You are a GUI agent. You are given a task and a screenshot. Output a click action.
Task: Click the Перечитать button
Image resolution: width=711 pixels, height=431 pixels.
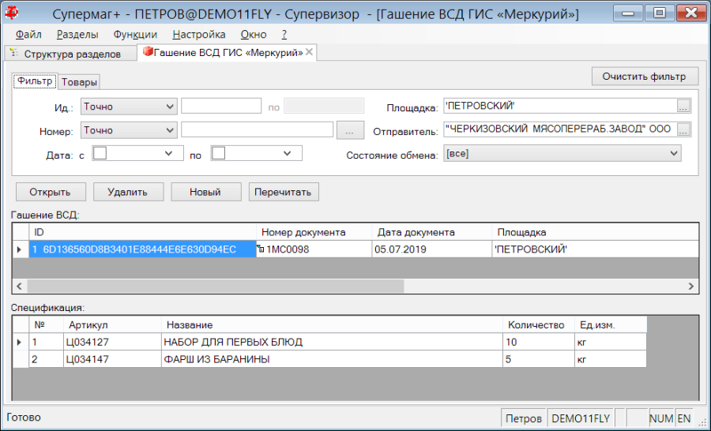284,192
